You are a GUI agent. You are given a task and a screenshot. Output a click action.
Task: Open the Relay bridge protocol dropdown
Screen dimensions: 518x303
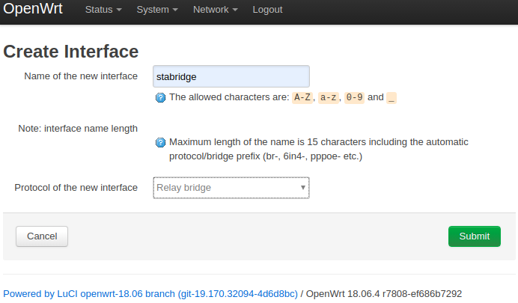(x=231, y=188)
